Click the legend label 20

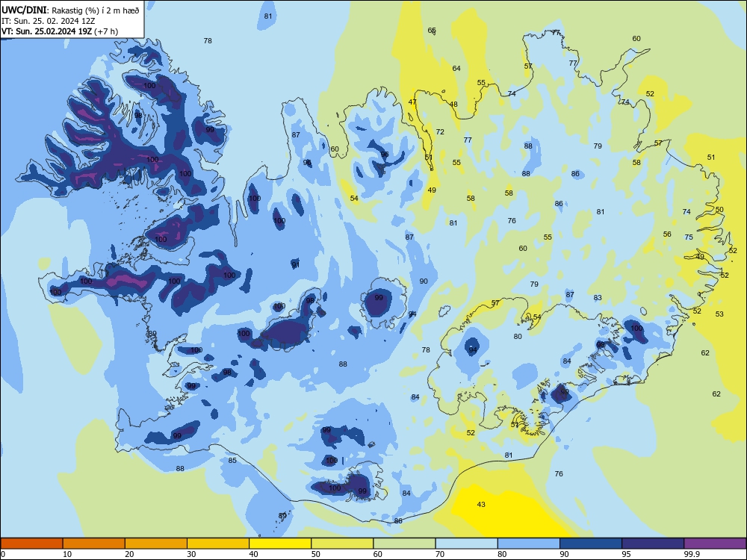[x=129, y=554]
